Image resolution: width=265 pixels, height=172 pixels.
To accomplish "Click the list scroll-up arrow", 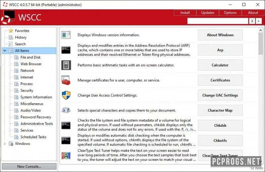I will (260, 30).
